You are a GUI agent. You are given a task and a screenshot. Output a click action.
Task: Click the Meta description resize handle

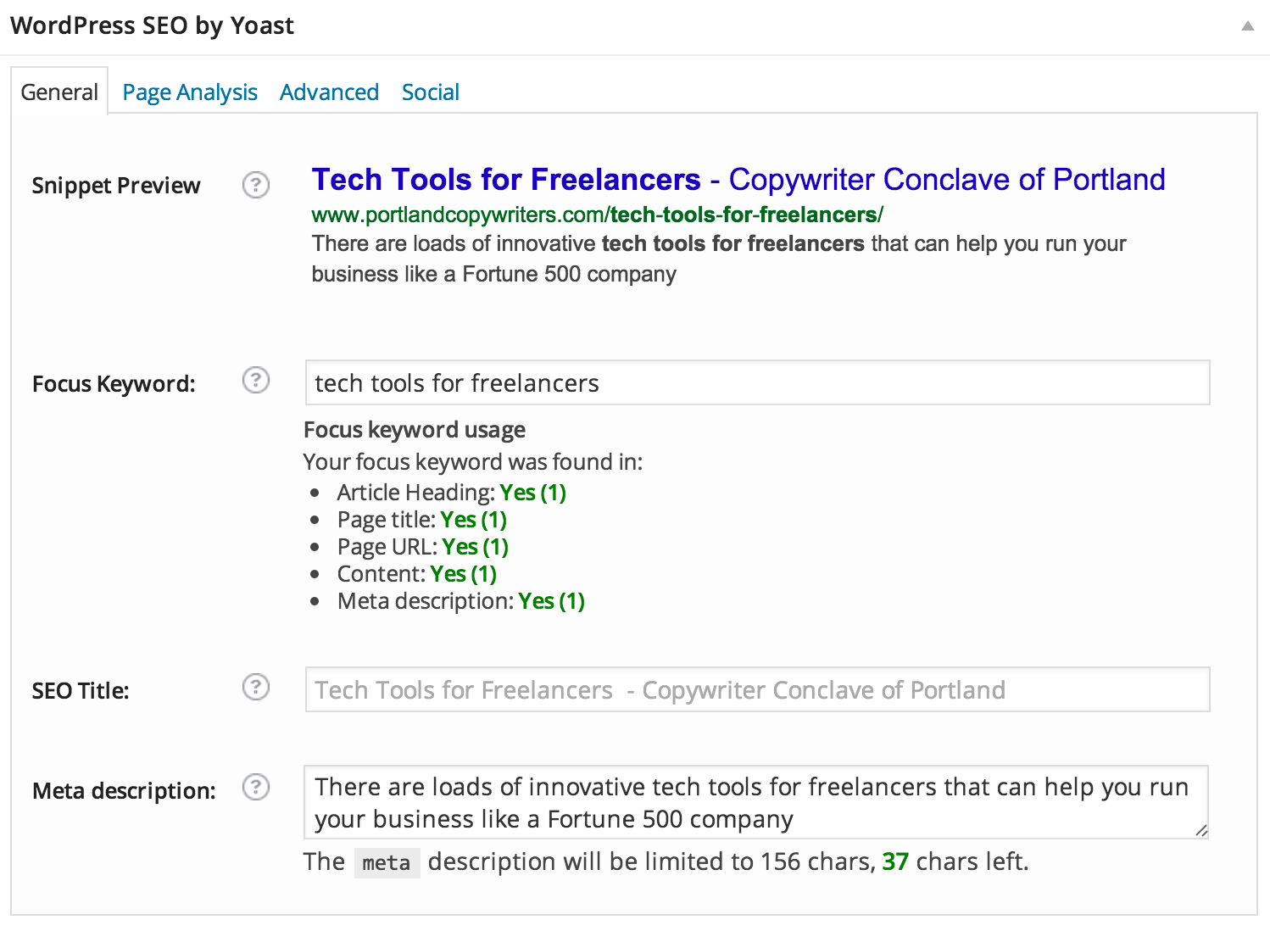1201,831
